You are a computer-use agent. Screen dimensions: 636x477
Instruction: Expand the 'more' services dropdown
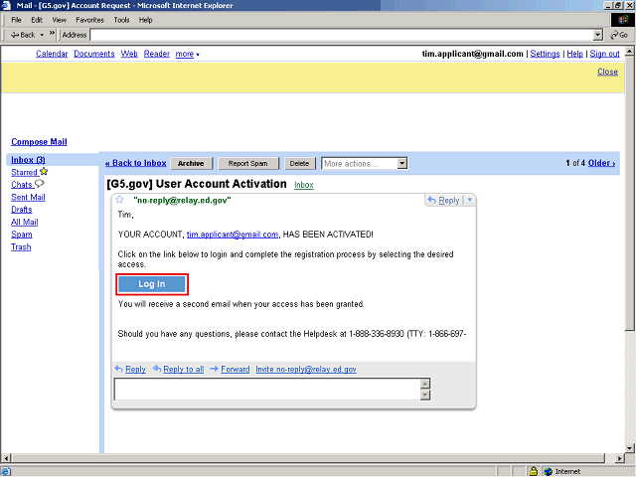(188, 54)
